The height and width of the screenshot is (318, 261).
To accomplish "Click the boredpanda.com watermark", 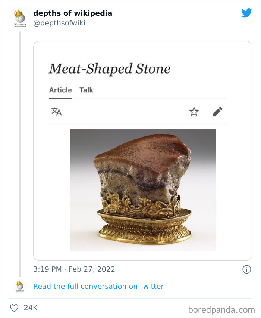I will [x=221, y=309].
